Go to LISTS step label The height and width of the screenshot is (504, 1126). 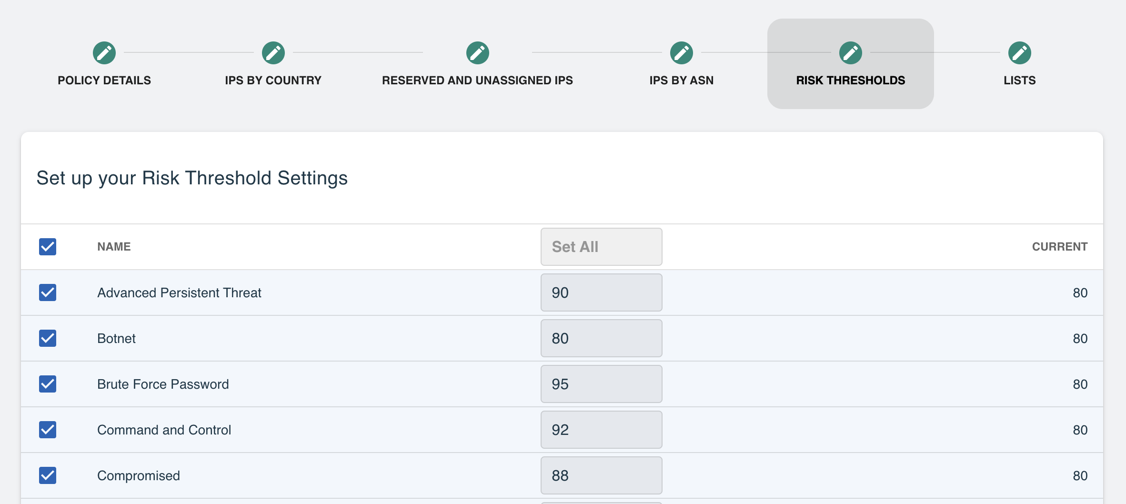1020,81
